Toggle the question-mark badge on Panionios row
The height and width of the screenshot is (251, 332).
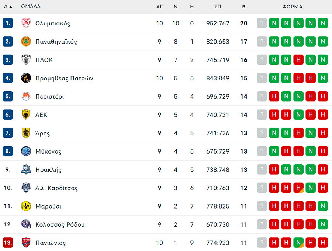262,243
